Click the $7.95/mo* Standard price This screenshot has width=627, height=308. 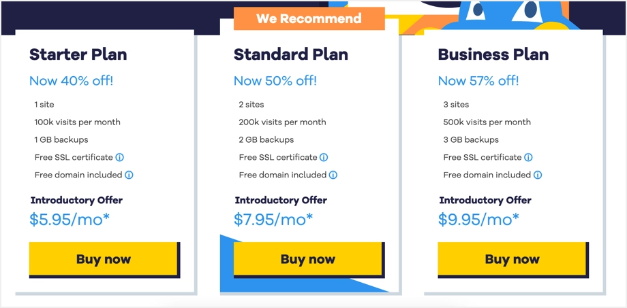click(273, 220)
